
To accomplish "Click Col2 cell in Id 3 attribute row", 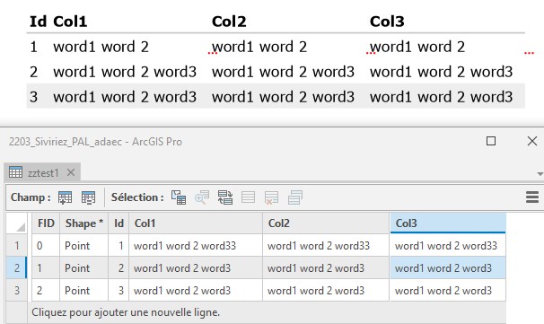I will (326, 290).
